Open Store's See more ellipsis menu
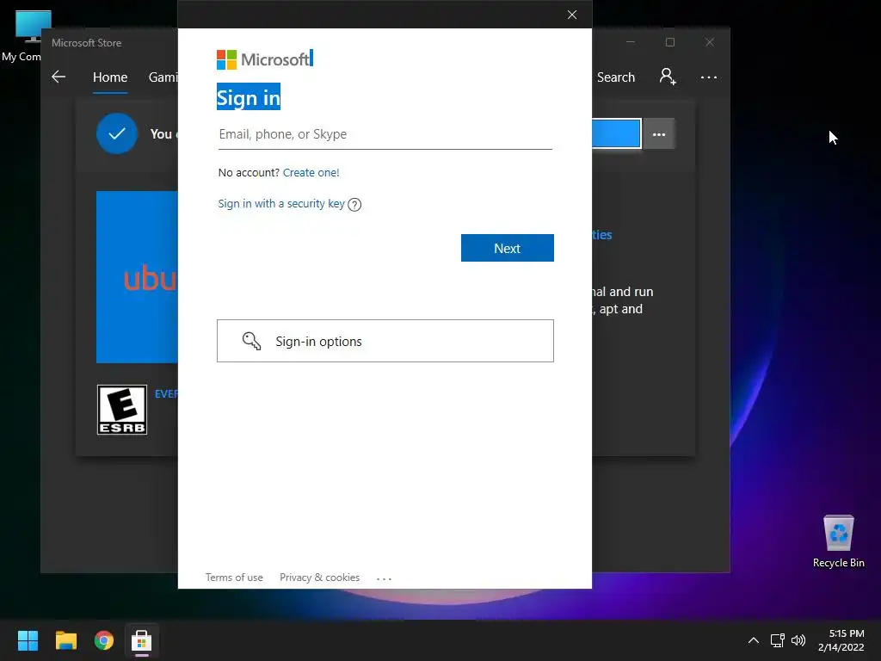 point(709,77)
